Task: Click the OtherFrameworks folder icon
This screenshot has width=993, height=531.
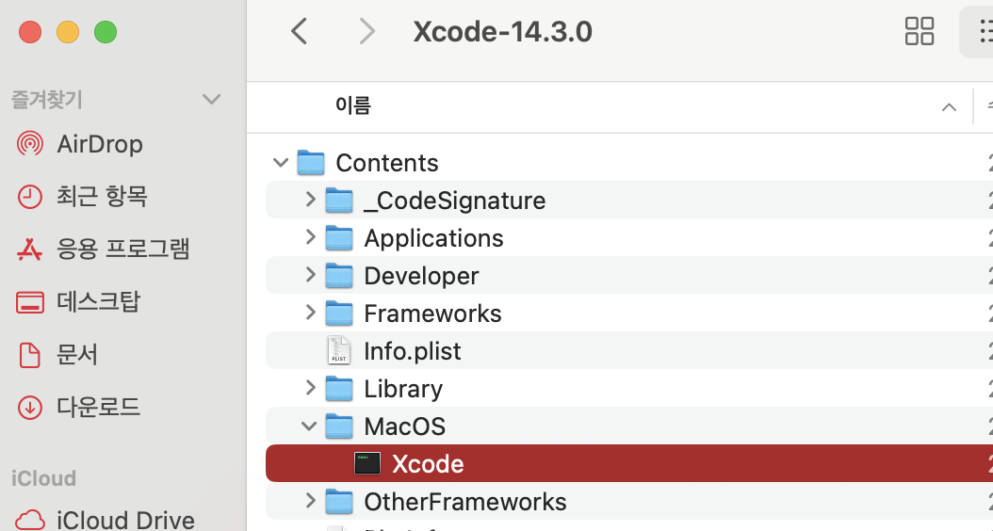Action: [x=339, y=501]
